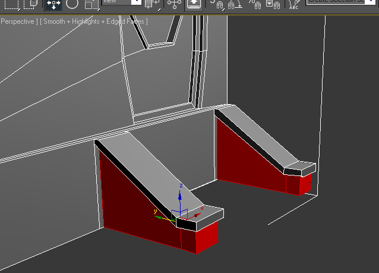Viewport: 379px width, 273px height.
Task: Toggle the 3D Snaps magnet
Action: click(217, 5)
